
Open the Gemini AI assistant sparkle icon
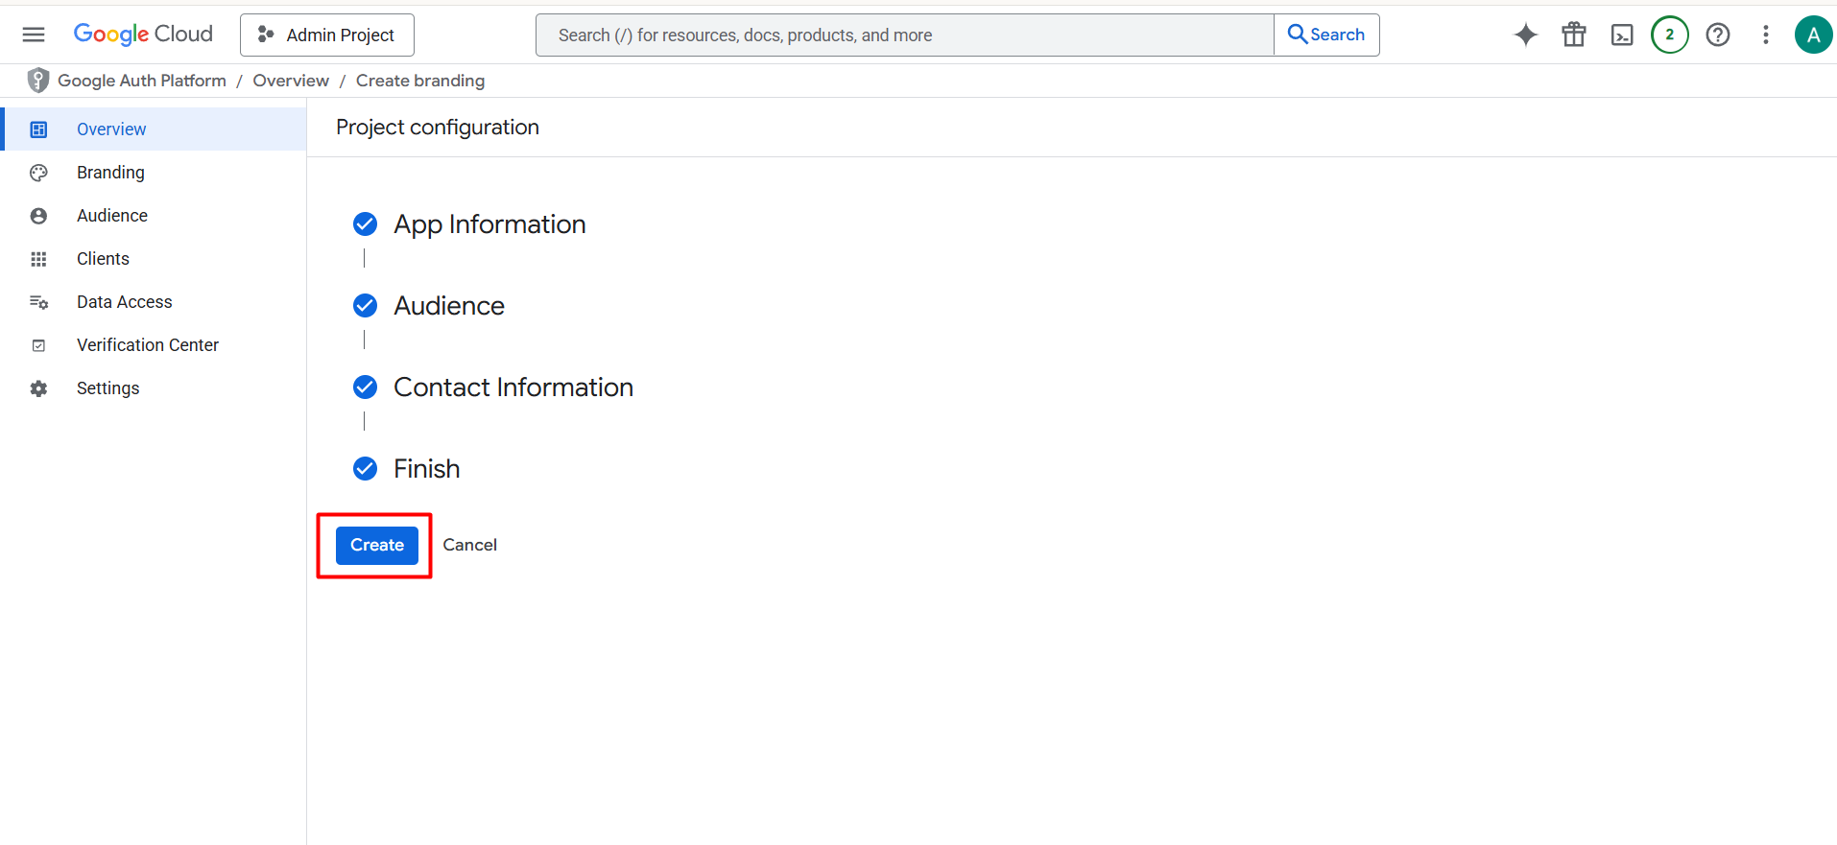[x=1526, y=35]
